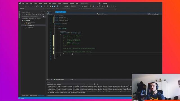Viewport: 180px width, 101px height.
Task: Open the Window menu
Action: point(72,3)
